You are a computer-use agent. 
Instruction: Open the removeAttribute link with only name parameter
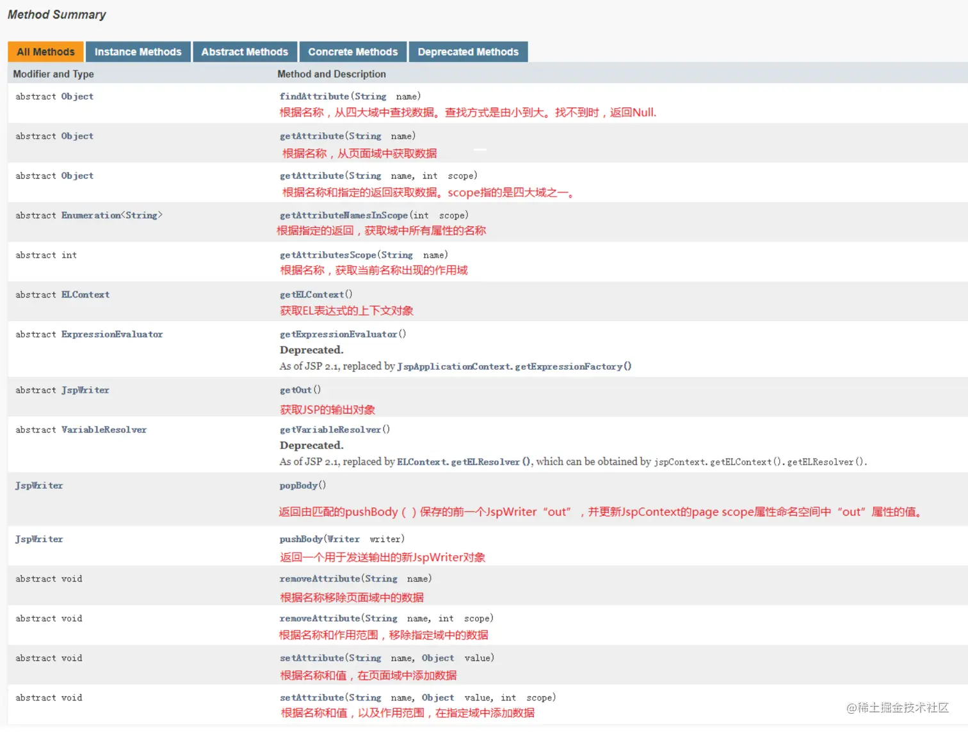(x=320, y=579)
